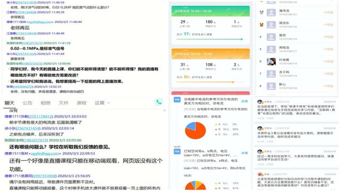The width and height of the screenshot is (340, 191).
Task: Click the 97% attendance progress bar
Action: (x=210, y=39)
